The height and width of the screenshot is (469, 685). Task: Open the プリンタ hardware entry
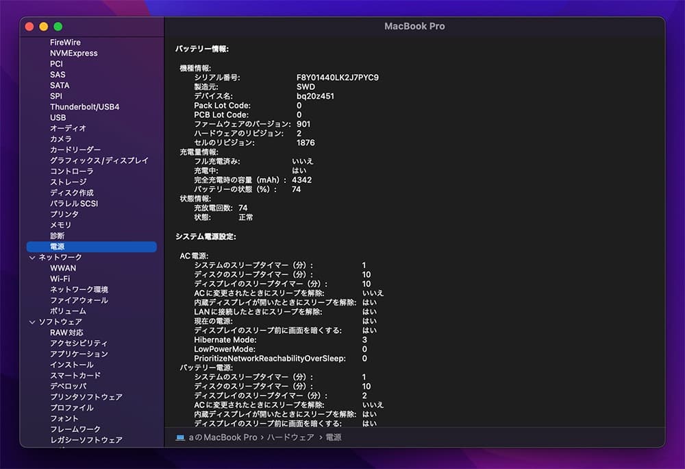(64, 214)
